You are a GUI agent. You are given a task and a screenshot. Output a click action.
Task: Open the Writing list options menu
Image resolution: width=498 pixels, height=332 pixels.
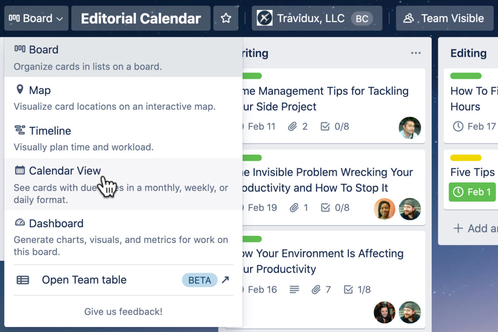[415, 53]
